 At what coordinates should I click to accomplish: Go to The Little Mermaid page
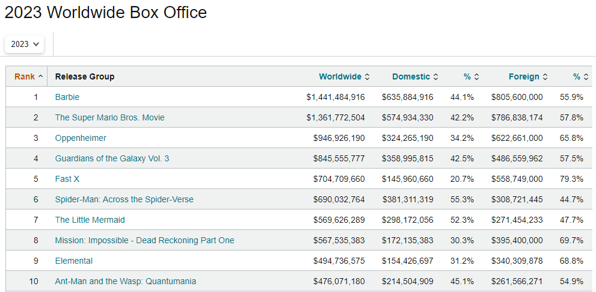90,220
